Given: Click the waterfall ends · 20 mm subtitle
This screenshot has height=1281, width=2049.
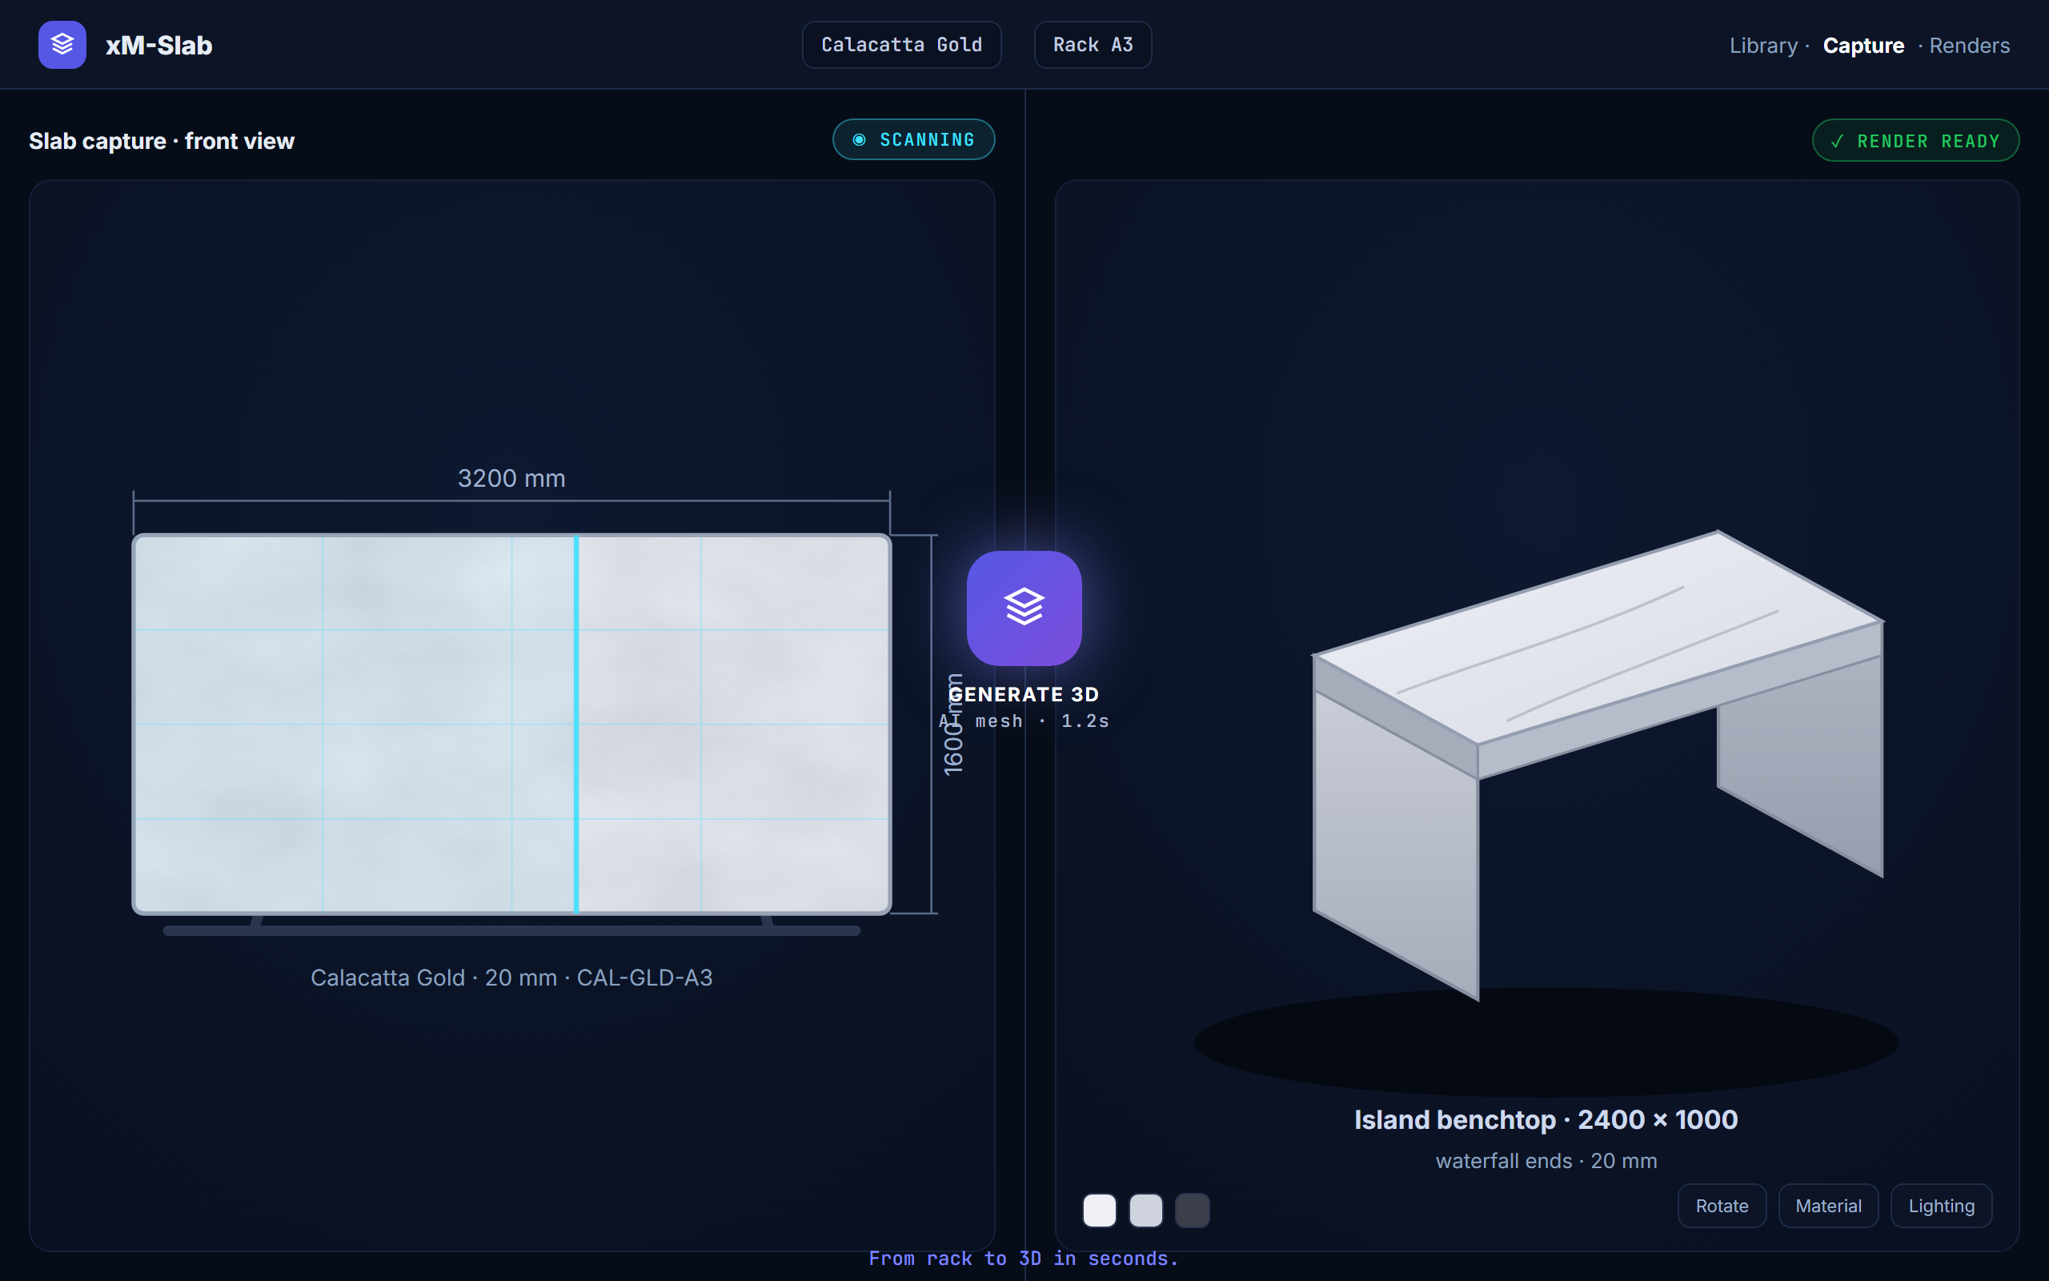Looking at the screenshot, I should coord(1546,1161).
